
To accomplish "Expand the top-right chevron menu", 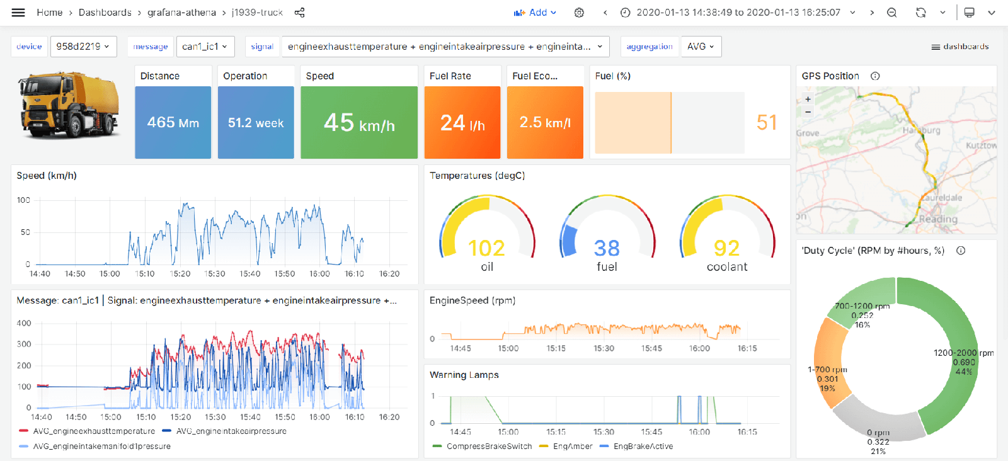I will tap(992, 13).
